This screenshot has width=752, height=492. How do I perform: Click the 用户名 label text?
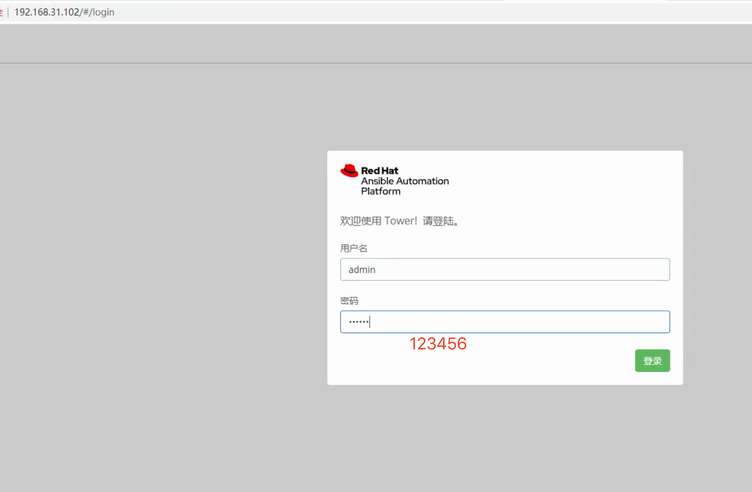click(x=354, y=248)
